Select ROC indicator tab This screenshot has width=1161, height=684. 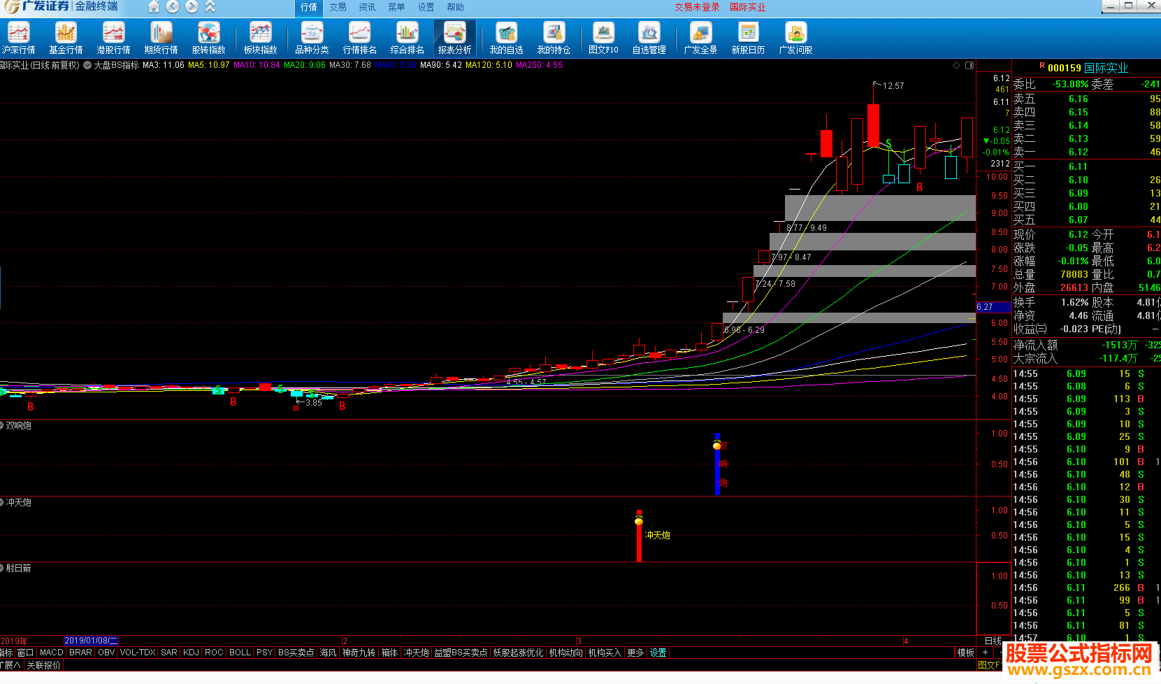tap(214, 653)
